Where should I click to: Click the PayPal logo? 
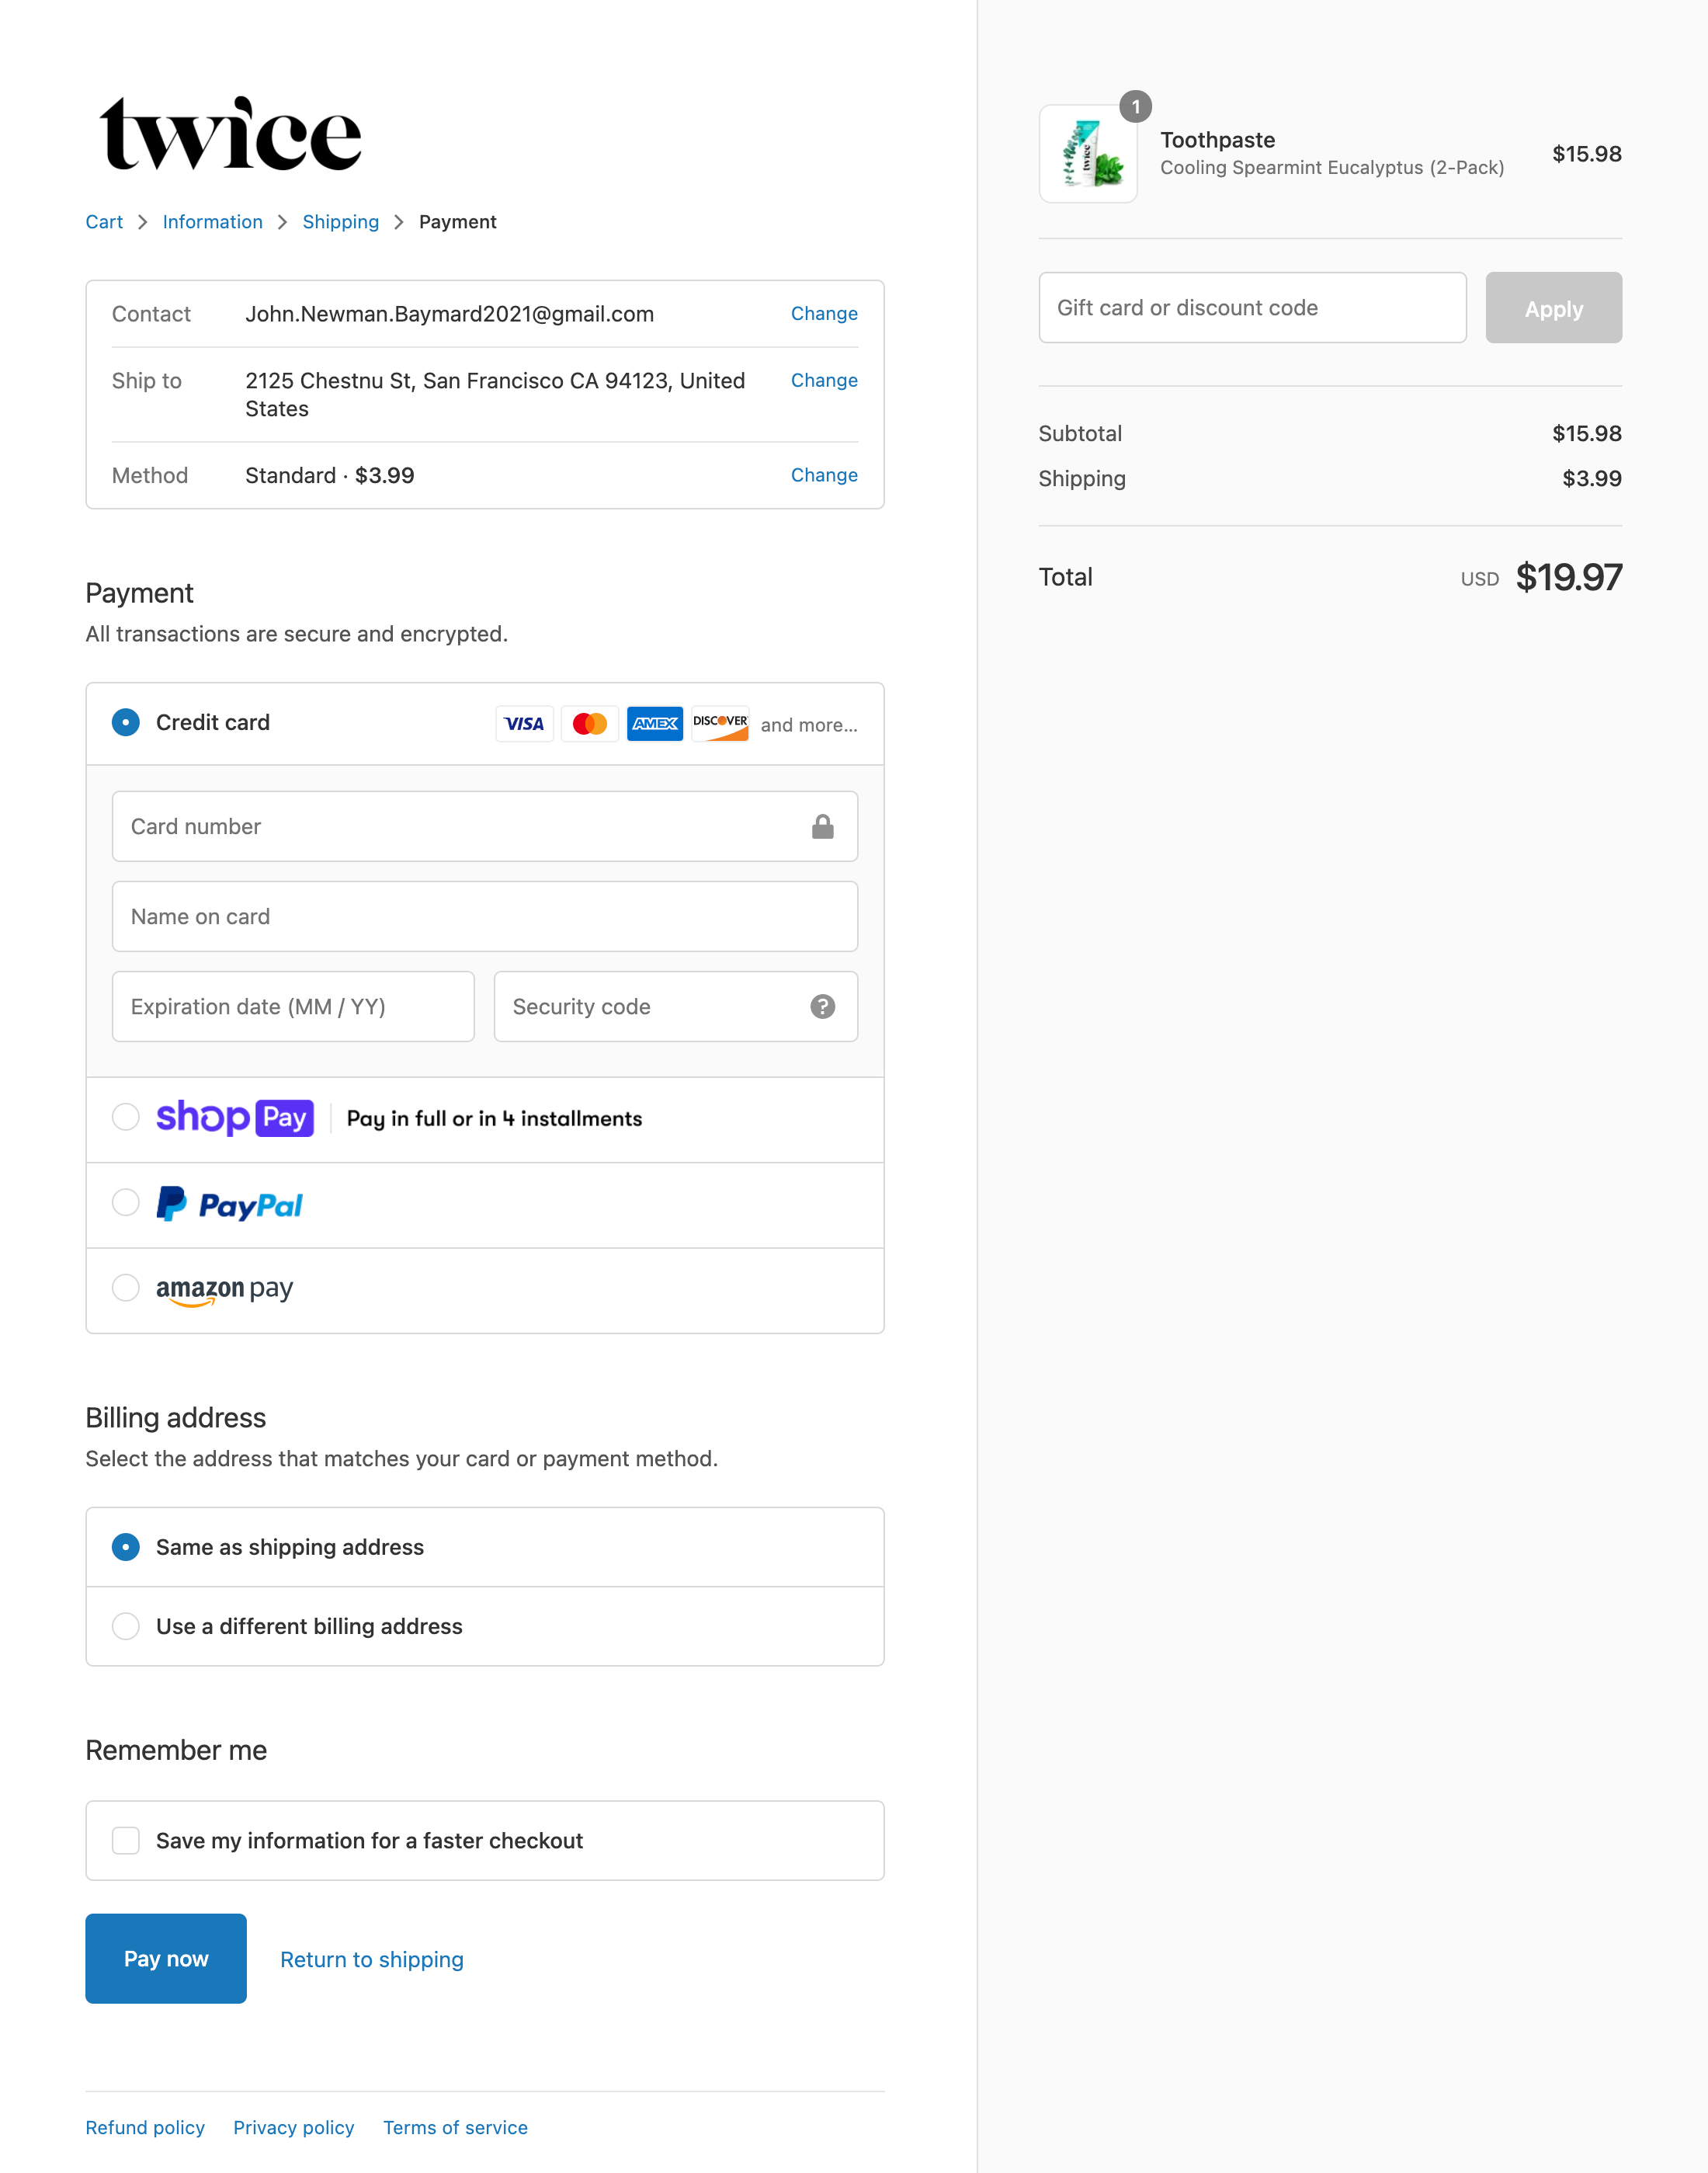[x=229, y=1205]
